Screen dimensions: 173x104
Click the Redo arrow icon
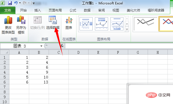[24, 3]
